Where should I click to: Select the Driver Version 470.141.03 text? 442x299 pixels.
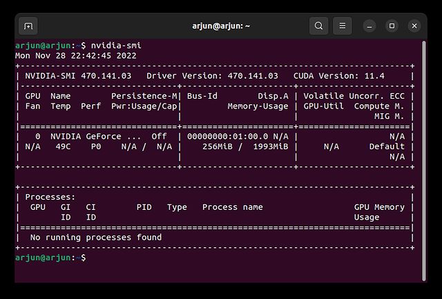212,76
